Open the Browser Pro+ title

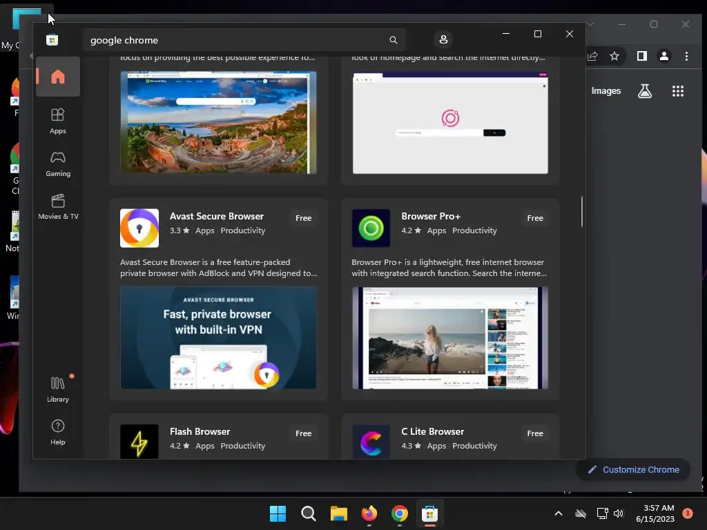[x=431, y=216]
